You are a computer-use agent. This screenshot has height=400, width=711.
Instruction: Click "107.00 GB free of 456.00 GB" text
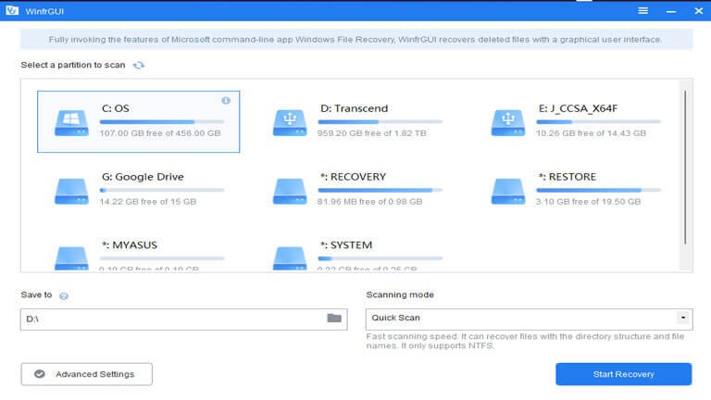pyautogui.click(x=160, y=133)
